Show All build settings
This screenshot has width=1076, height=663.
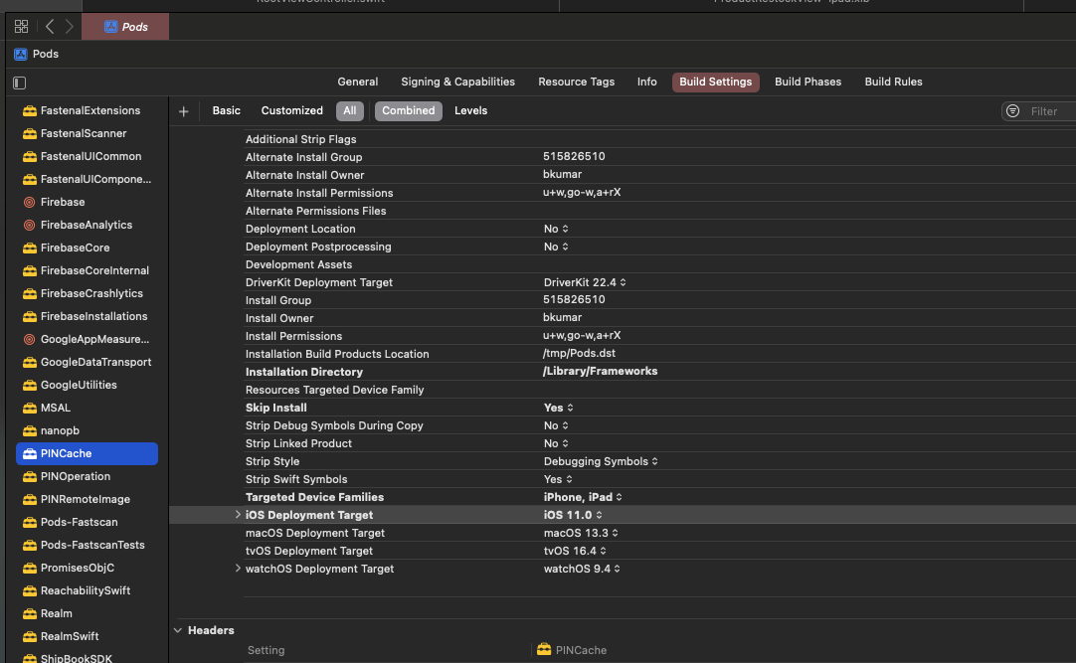pos(350,111)
